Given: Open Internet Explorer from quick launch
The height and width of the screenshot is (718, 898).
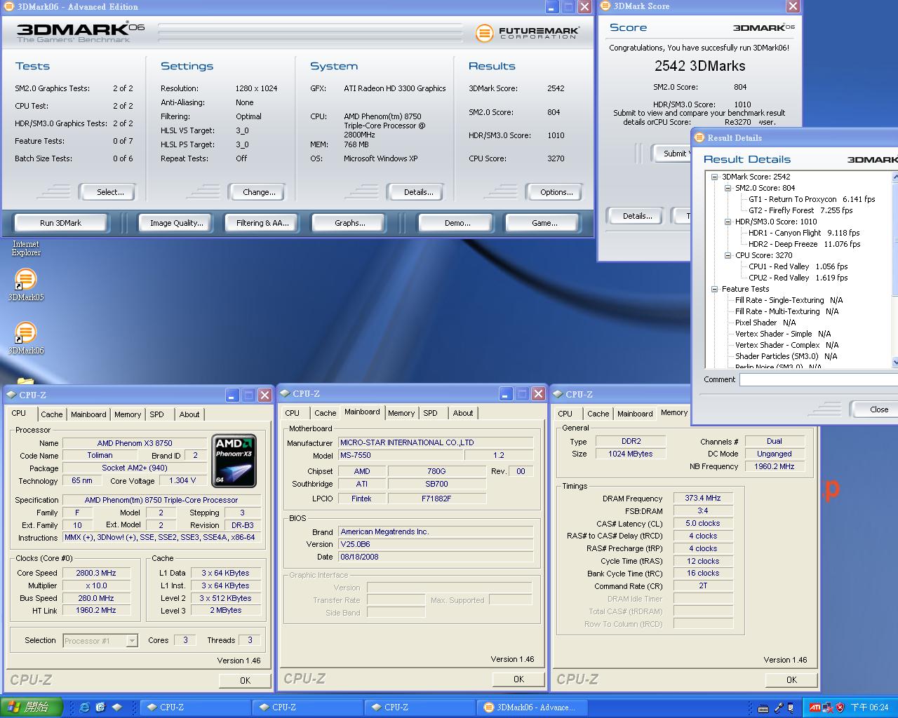Looking at the screenshot, I should coord(84,707).
